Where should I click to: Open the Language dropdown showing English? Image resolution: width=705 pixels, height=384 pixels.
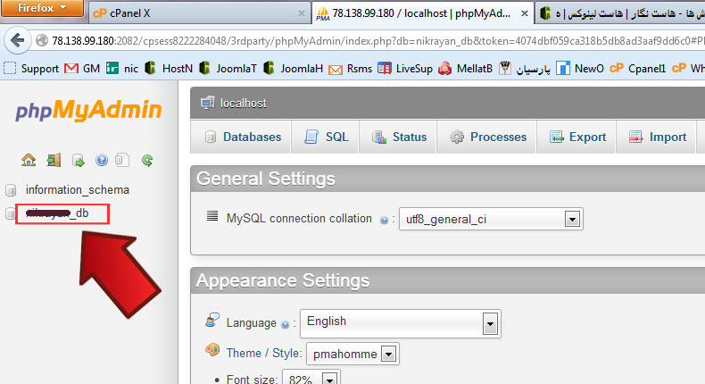(x=489, y=322)
